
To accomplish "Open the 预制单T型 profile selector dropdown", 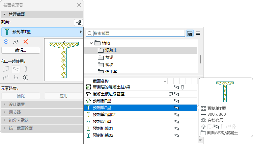I will coord(42,32).
